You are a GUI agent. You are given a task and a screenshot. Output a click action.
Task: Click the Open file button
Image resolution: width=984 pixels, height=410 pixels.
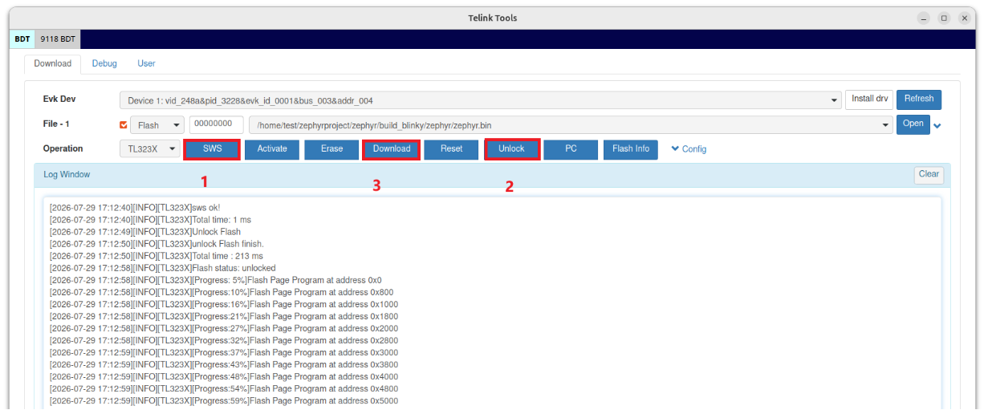pyautogui.click(x=913, y=124)
